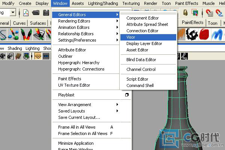225x150 pixels.
Task: Click the image plane panel icon
Action: 26,56
